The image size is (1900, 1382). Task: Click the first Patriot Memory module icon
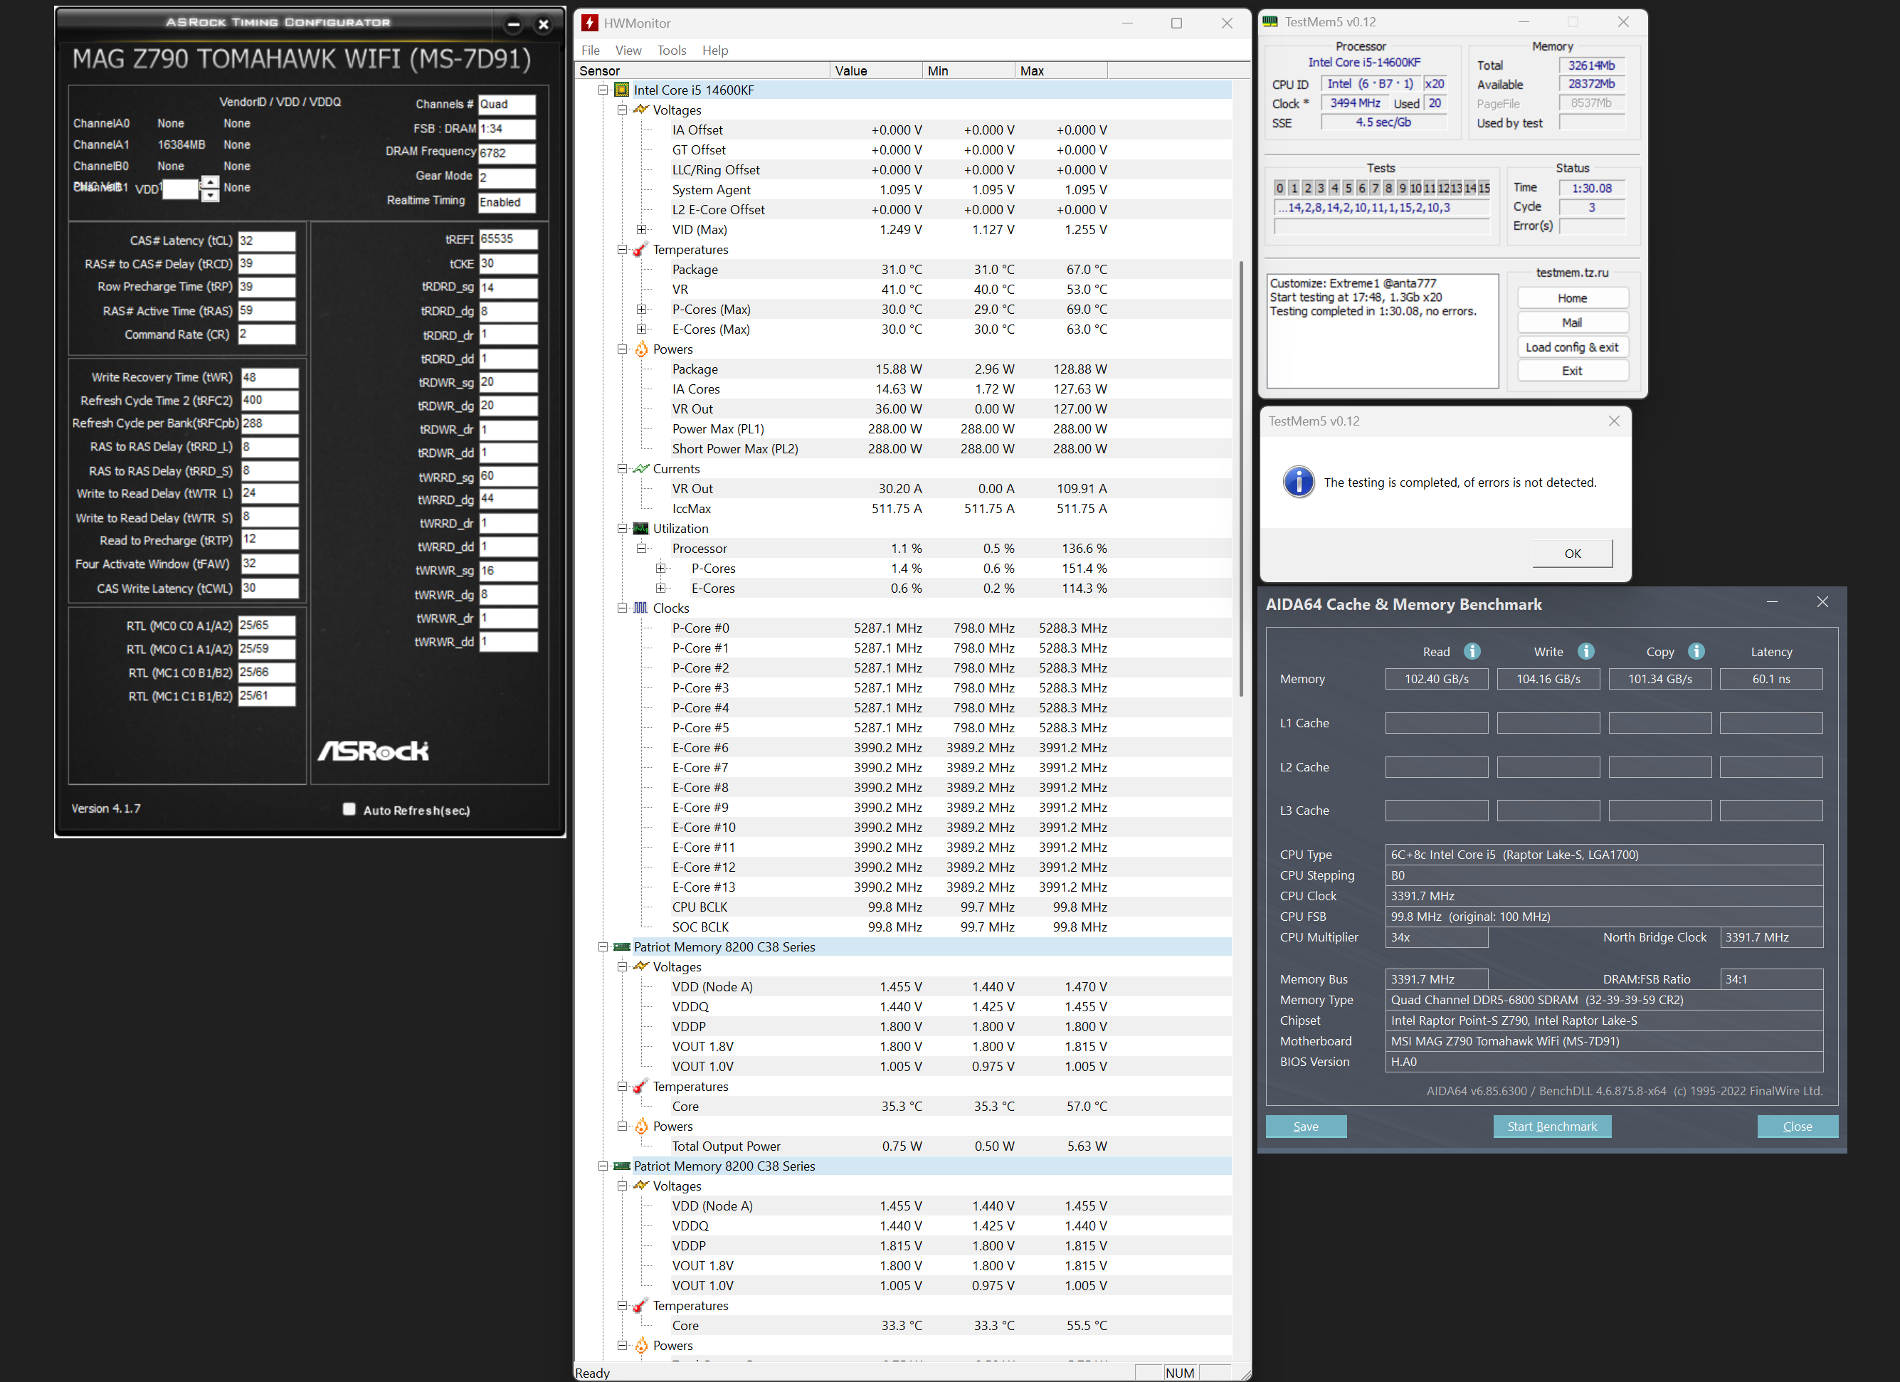[622, 947]
